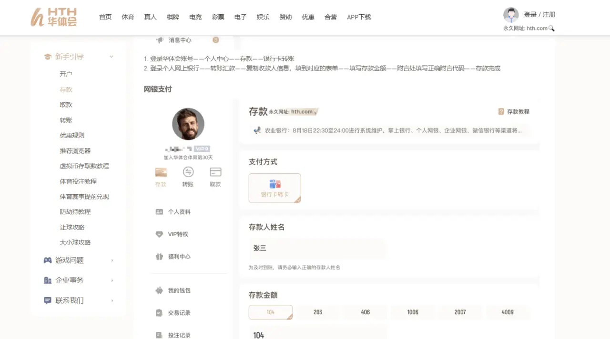
Task: Click the 登录 login link
Action: click(530, 14)
